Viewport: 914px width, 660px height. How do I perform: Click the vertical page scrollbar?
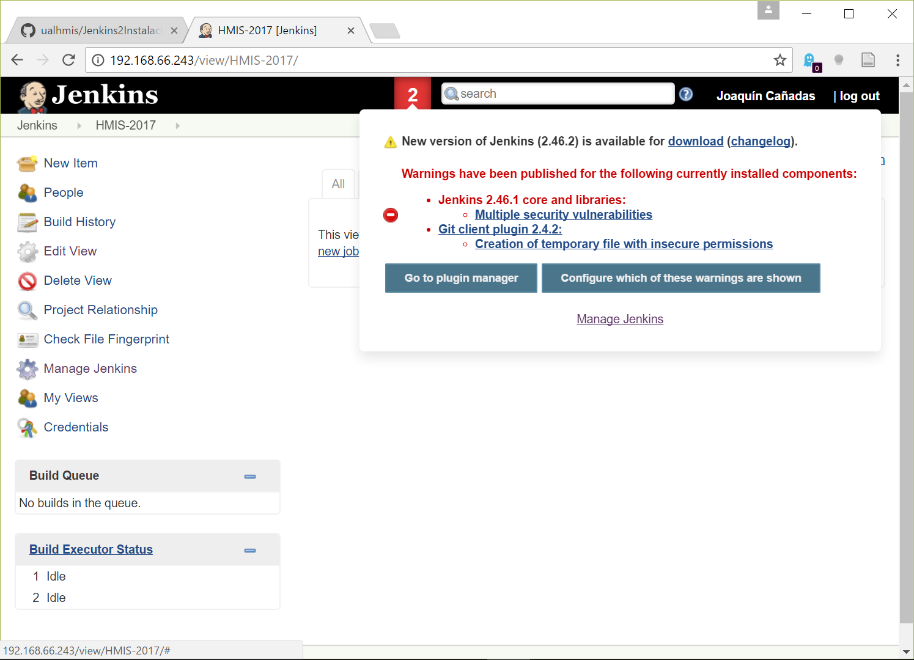pos(906,358)
